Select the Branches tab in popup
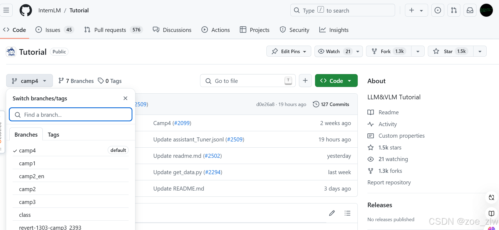 (x=26, y=134)
